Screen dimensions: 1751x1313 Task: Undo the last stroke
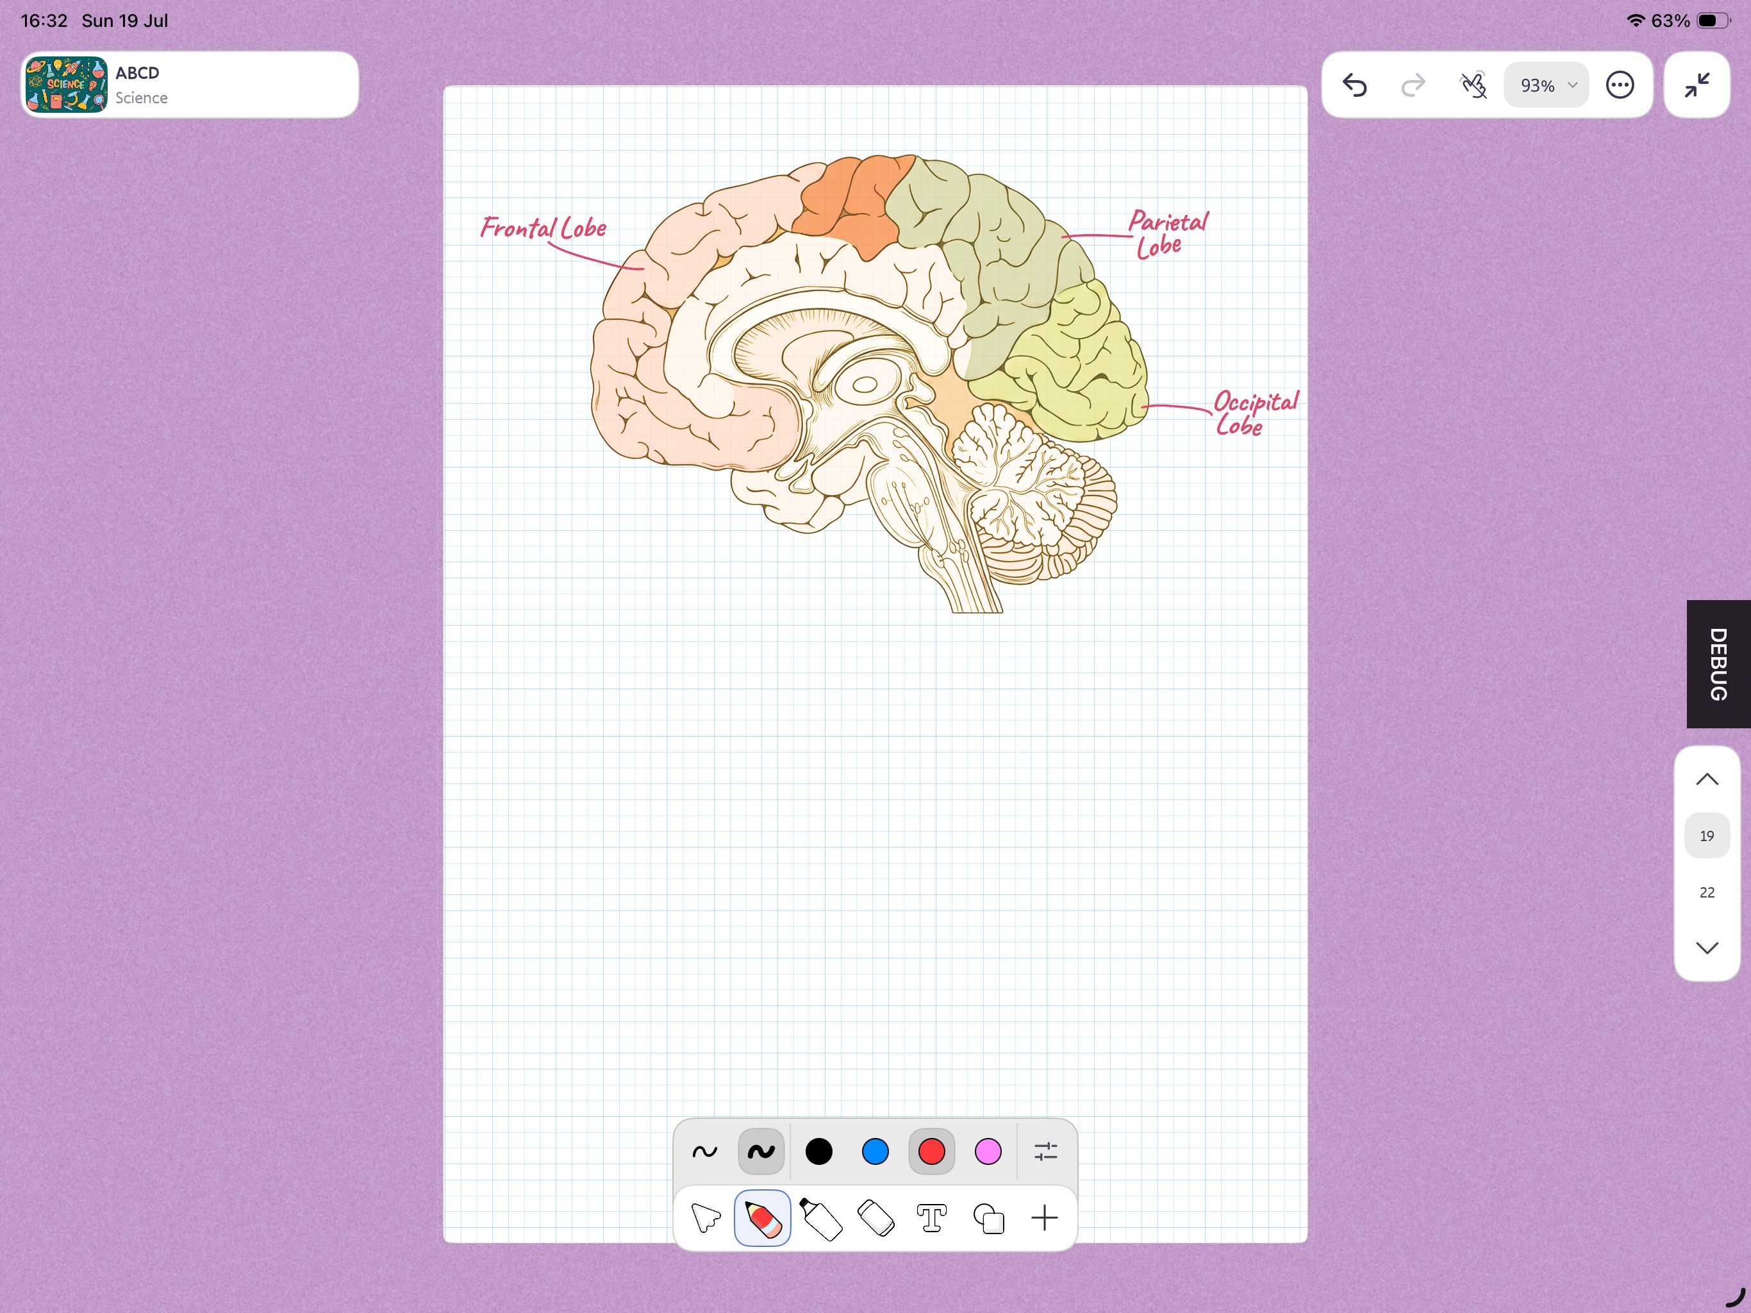pos(1354,85)
